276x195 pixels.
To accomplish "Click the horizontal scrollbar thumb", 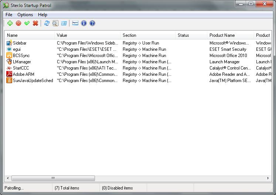I will pyautogui.click(x=53, y=178).
